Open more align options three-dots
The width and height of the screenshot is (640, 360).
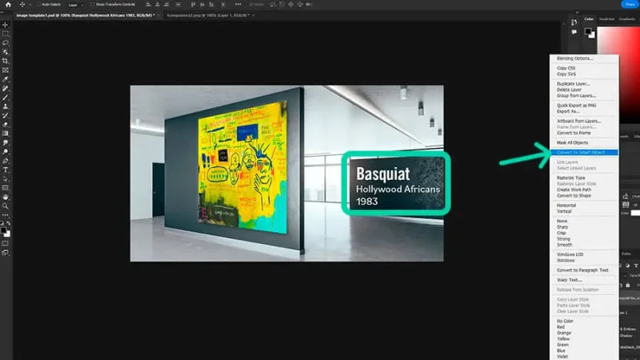tap(238, 5)
